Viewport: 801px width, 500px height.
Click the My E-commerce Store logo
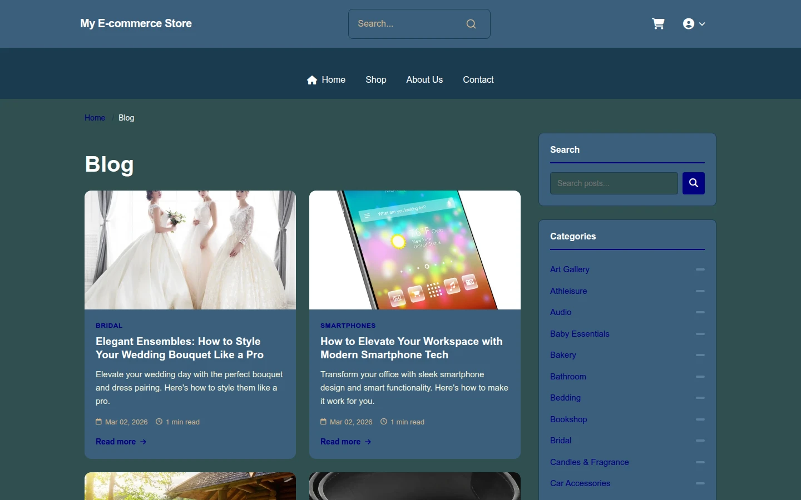click(x=136, y=24)
